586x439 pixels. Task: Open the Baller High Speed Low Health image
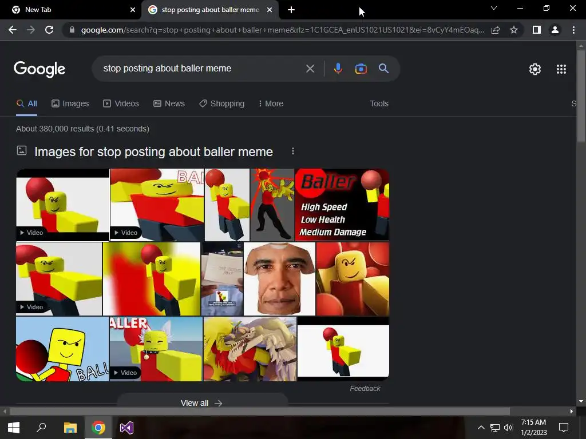coord(342,205)
